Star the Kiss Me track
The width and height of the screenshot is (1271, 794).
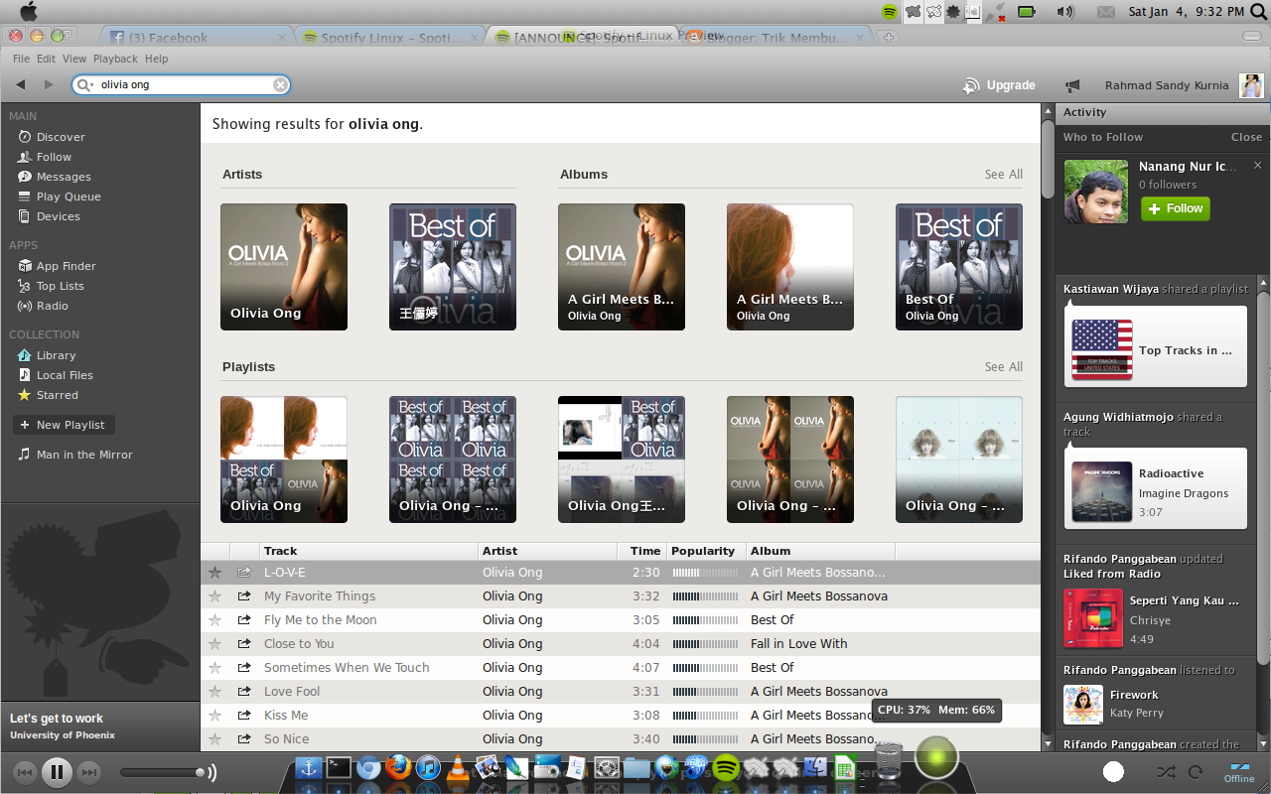click(214, 716)
